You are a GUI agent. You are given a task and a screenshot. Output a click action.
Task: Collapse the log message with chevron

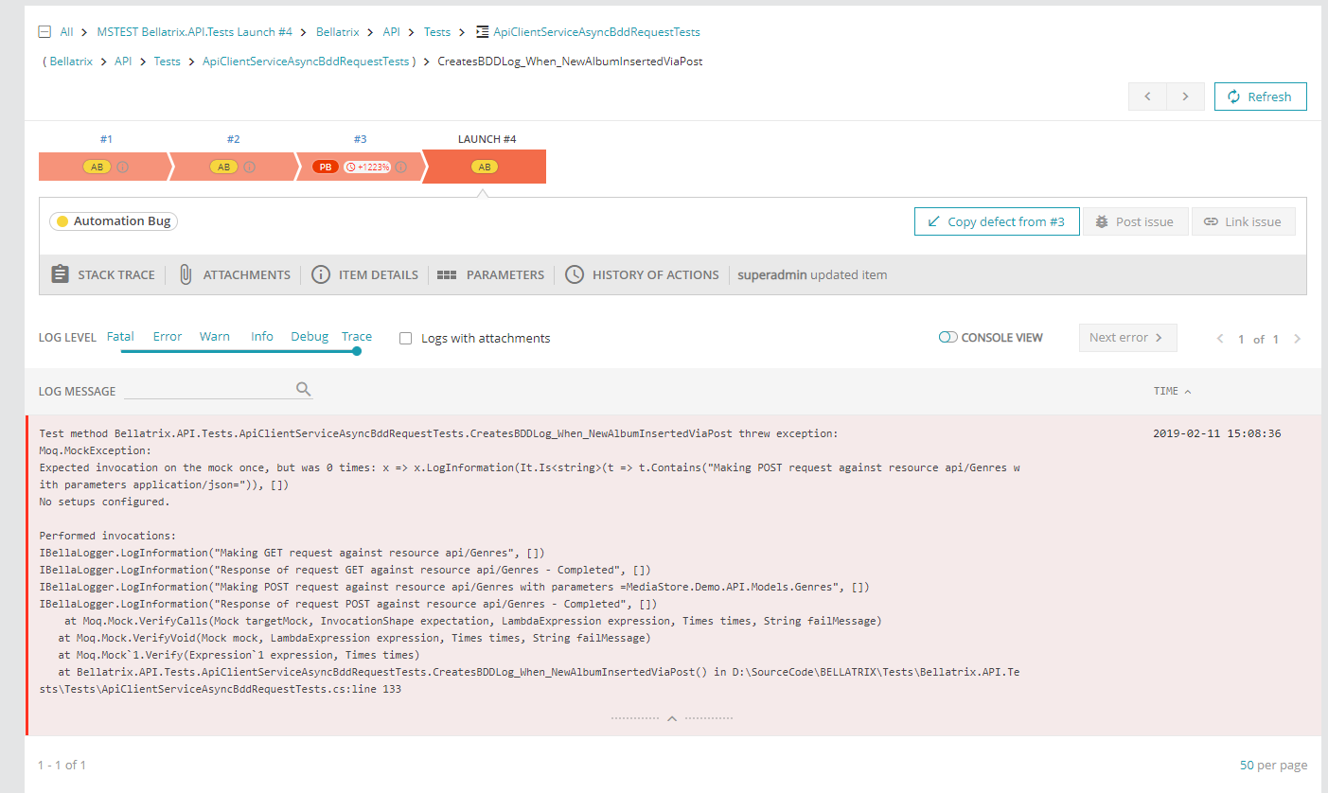pyautogui.click(x=672, y=718)
